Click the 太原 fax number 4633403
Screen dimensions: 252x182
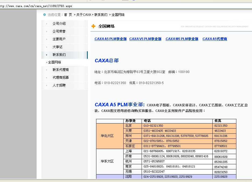tap(220, 131)
